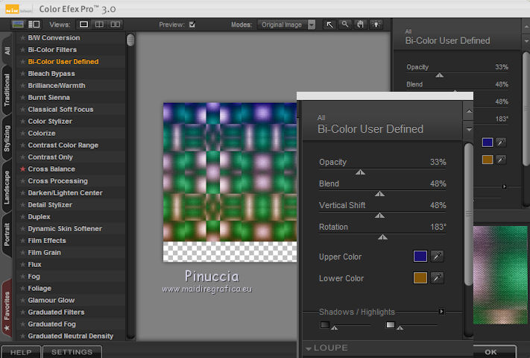Click the Opacity slider handle in background right panel
530x358 pixels.
tap(439, 75)
